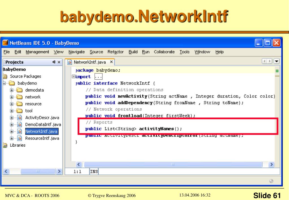The width and height of the screenshot is (289, 200).
Task: Open the Refactor menu
Action: click(116, 52)
